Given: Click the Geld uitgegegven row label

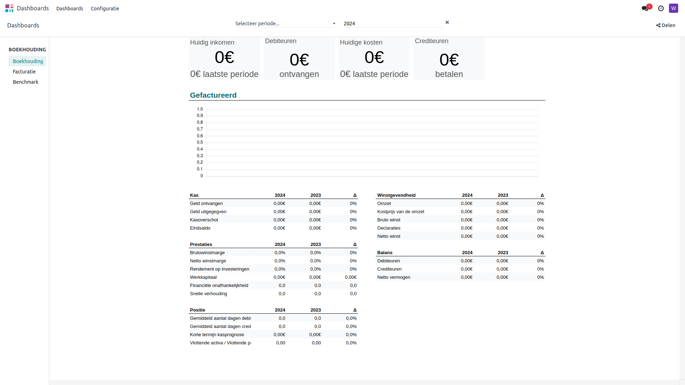Looking at the screenshot, I should point(208,212).
